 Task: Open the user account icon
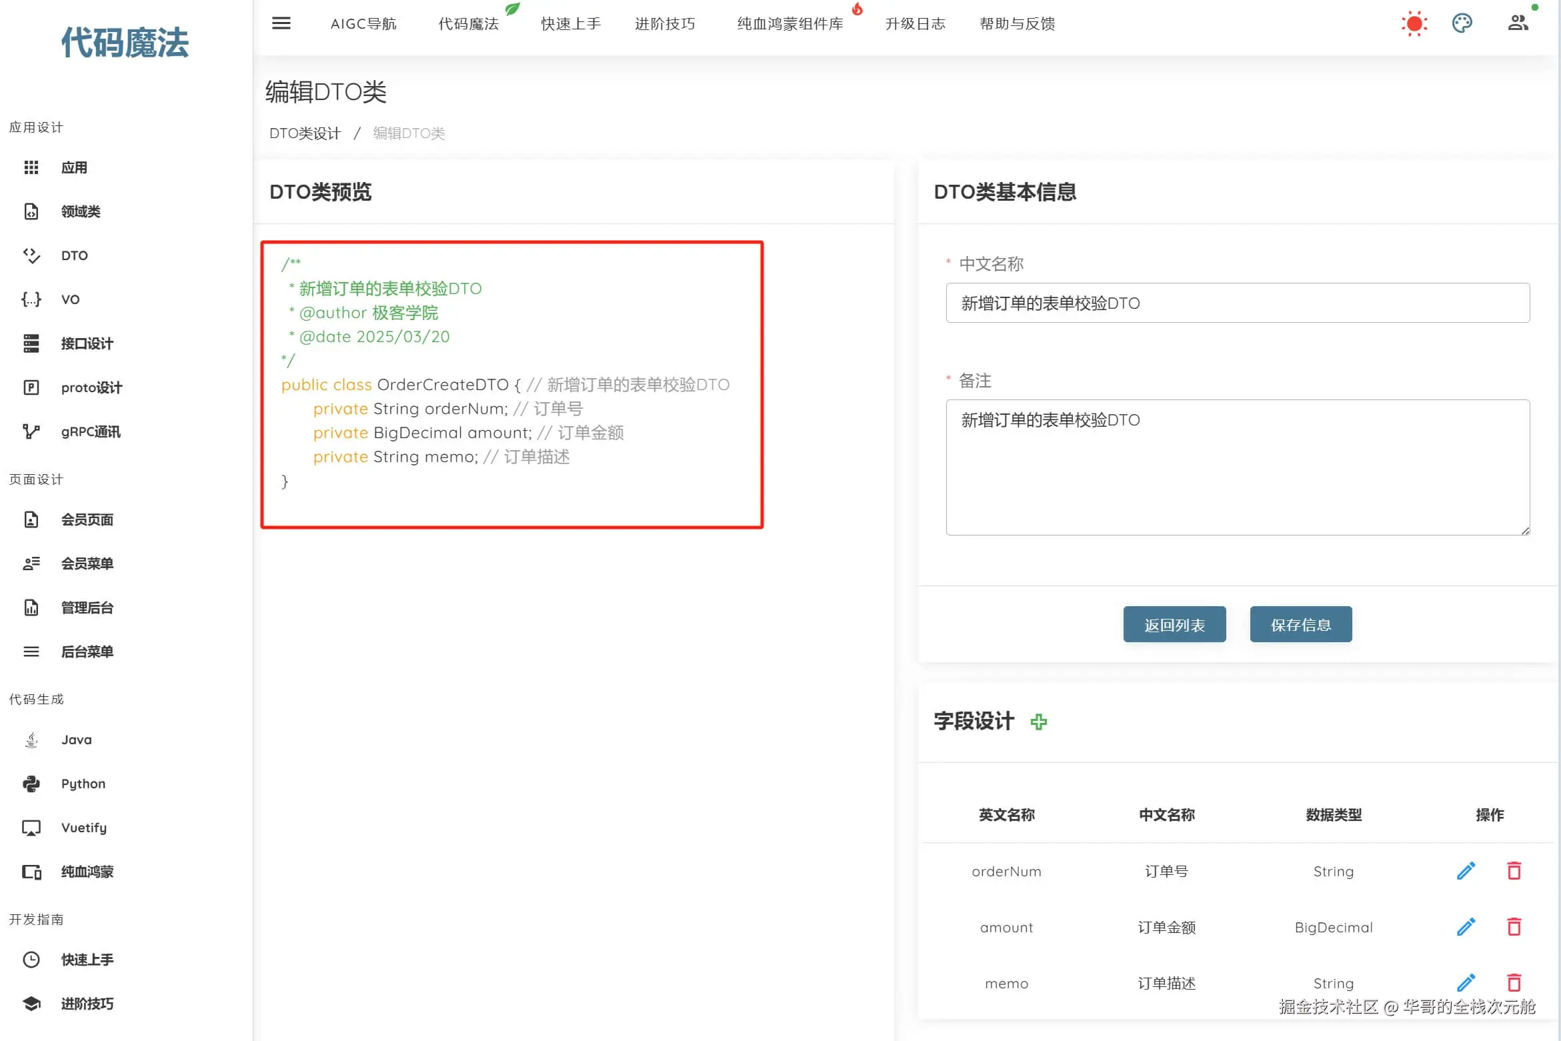pyautogui.click(x=1518, y=23)
